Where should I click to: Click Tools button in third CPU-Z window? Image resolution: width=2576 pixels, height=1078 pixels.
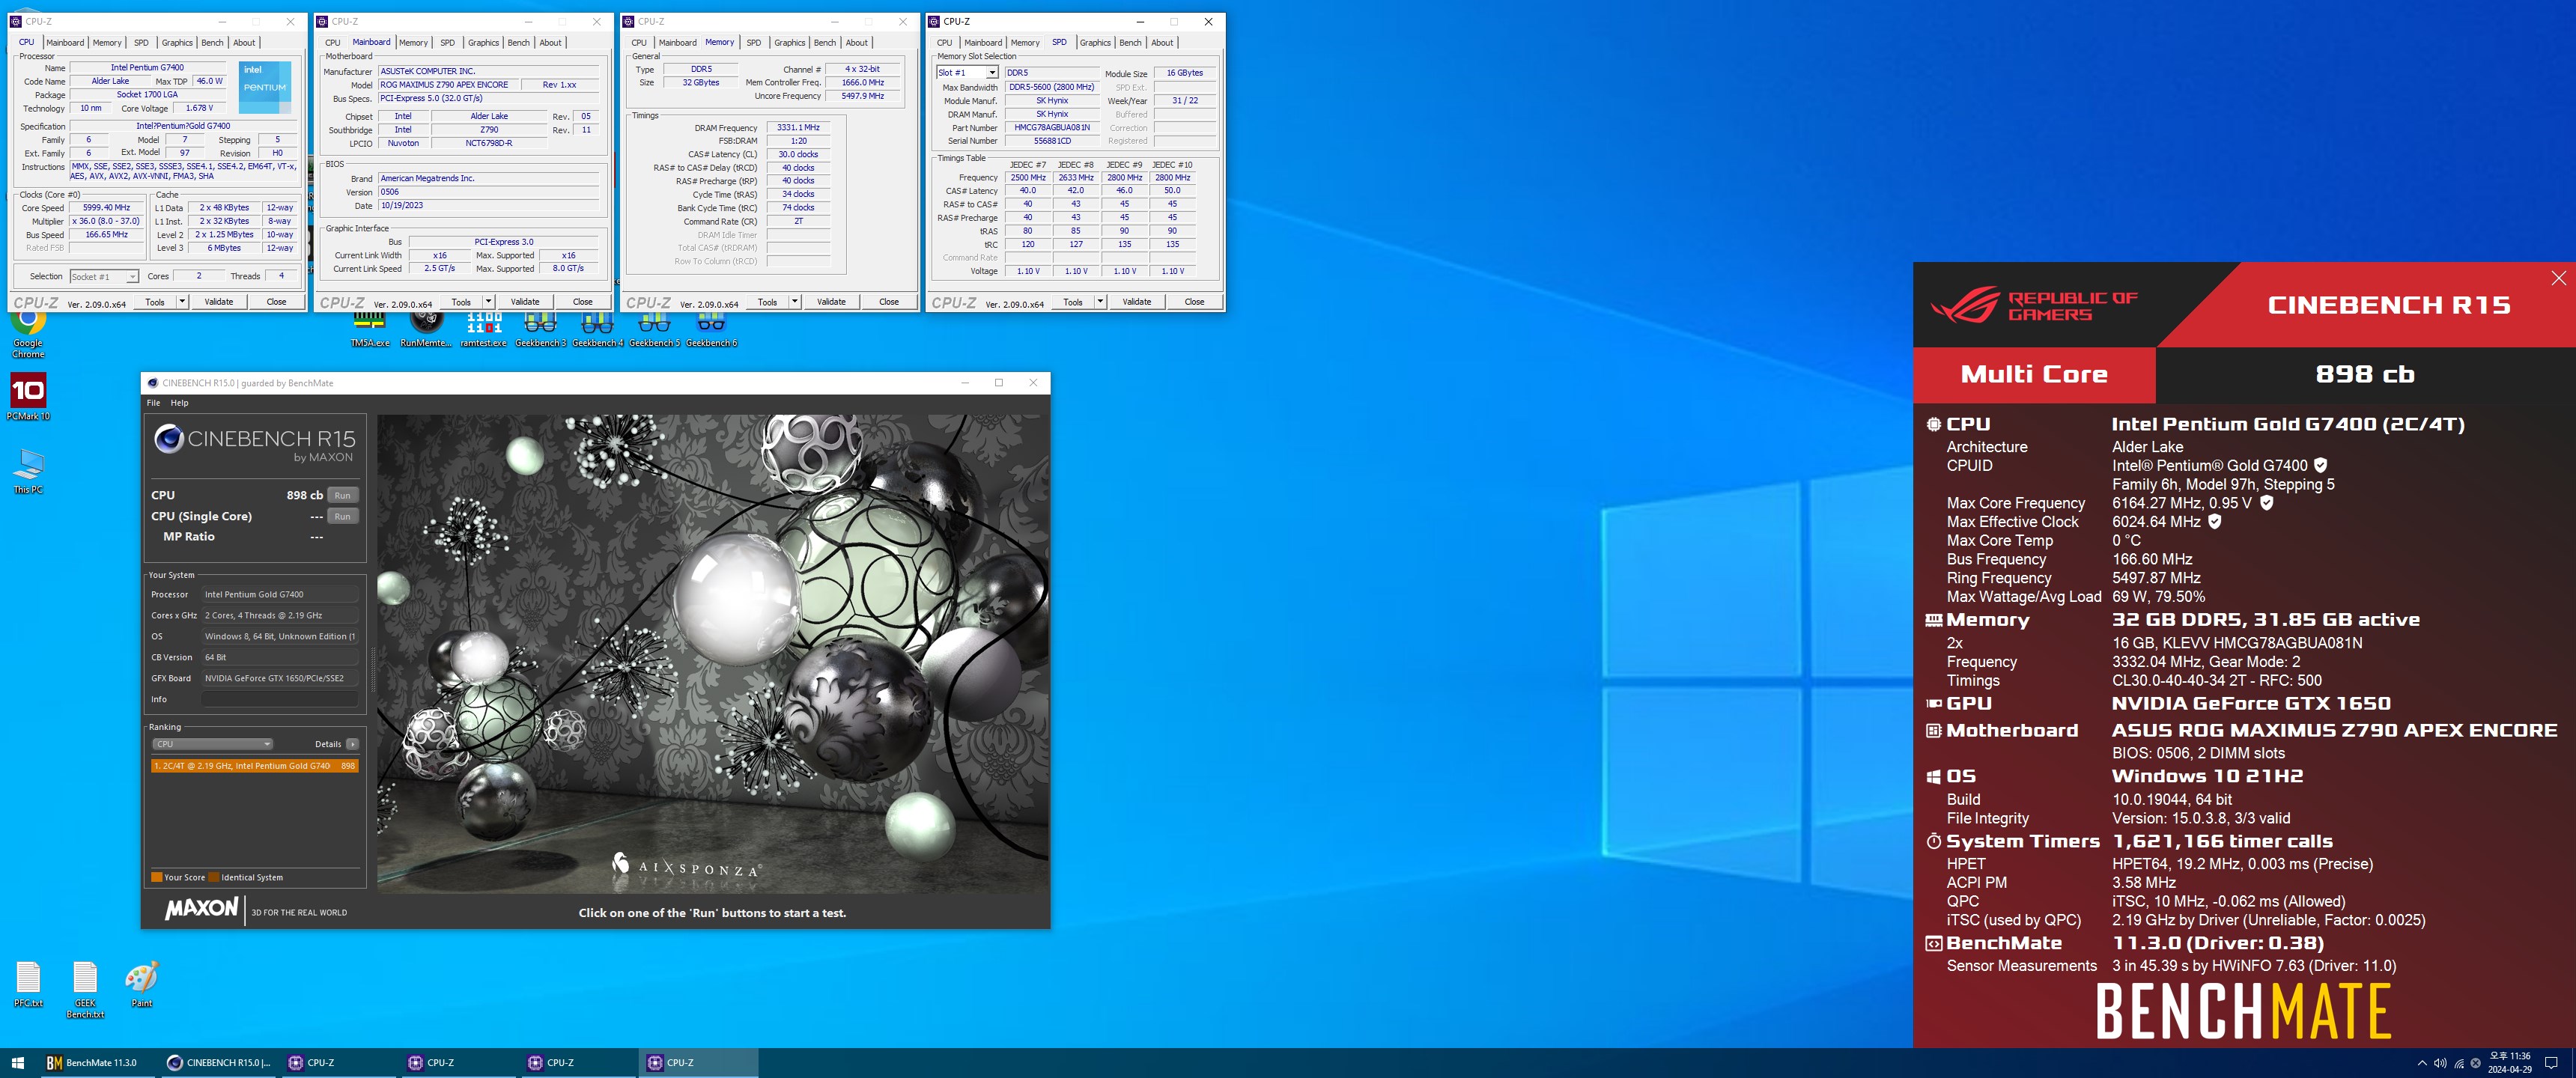tap(767, 301)
